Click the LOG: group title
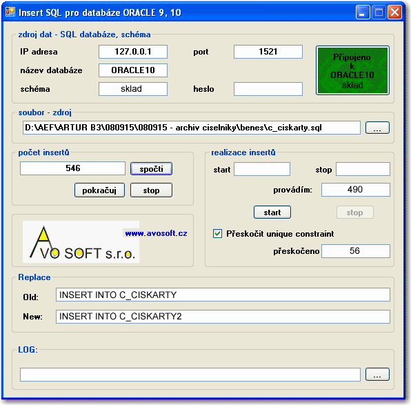 pos(28,350)
